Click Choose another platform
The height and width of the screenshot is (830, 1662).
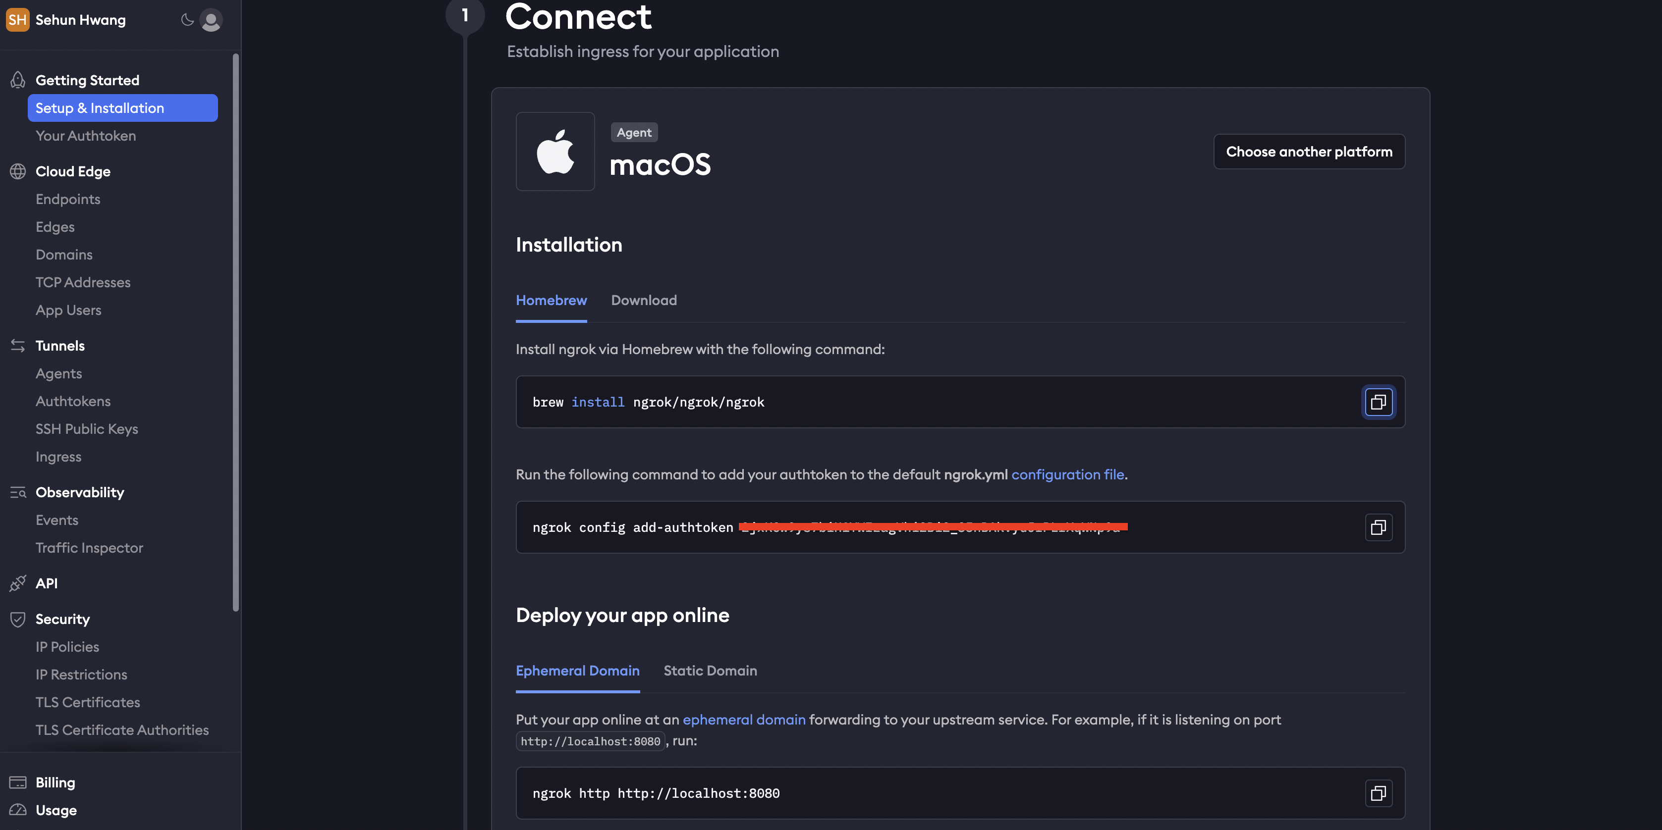click(x=1309, y=151)
